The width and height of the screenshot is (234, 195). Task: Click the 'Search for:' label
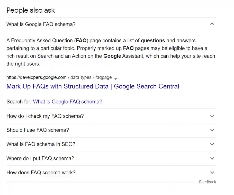(19, 102)
